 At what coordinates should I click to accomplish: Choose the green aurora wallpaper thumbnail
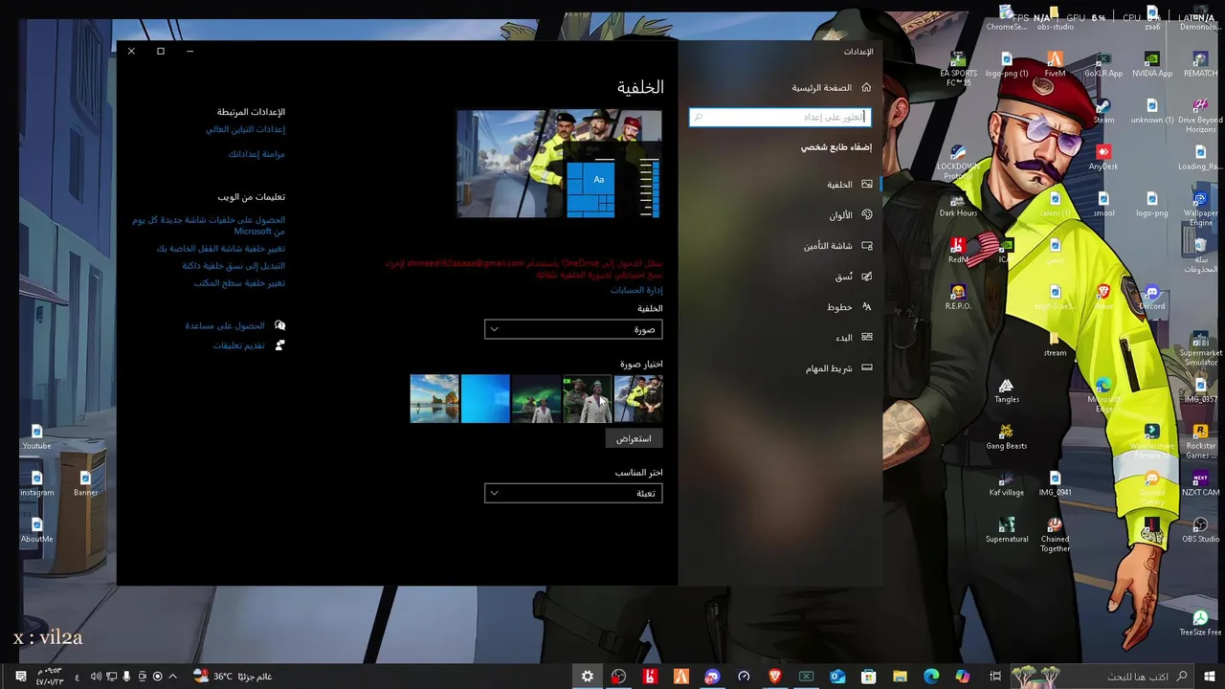[536, 398]
